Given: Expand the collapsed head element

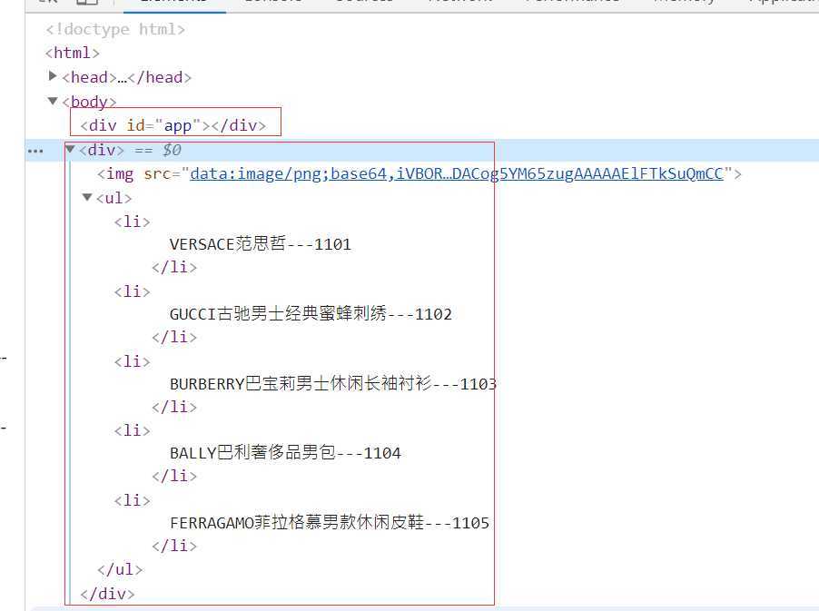Looking at the screenshot, I should 53,76.
